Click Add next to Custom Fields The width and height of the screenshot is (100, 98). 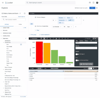click(x=24, y=28)
